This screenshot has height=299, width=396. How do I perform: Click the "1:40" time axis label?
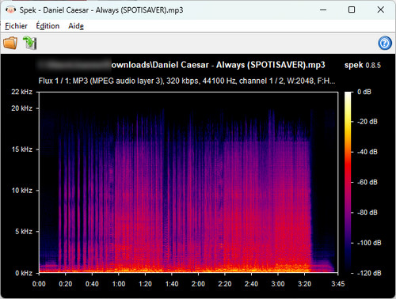click(x=172, y=284)
